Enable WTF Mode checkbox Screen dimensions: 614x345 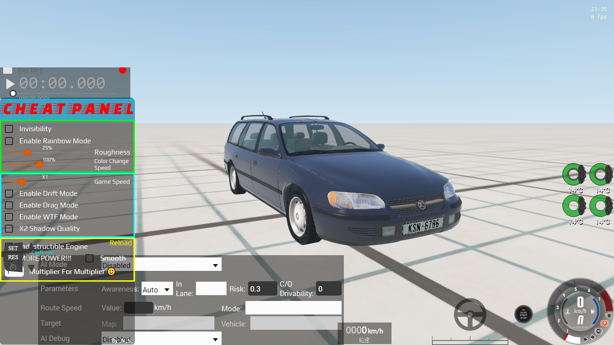tap(9, 217)
